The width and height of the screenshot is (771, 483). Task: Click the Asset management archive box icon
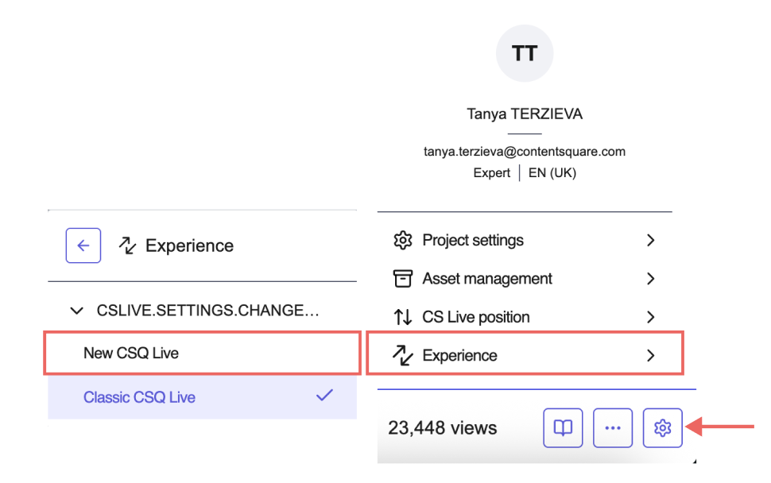[403, 279]
